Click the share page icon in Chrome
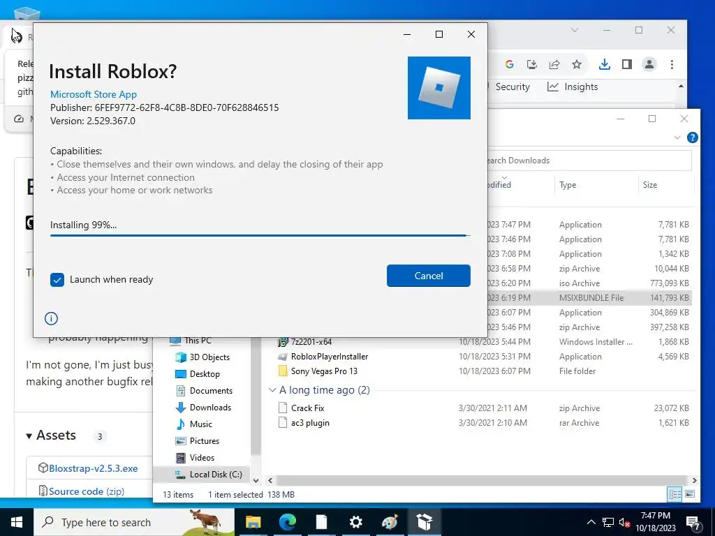 [554, 64]
